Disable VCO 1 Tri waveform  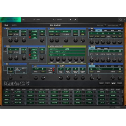(x=30, y=37)
